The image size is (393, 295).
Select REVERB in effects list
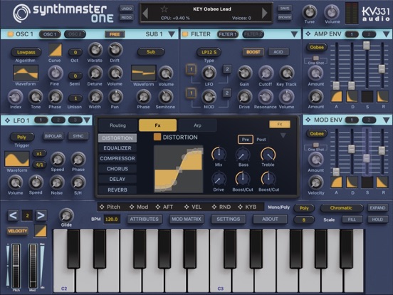(117, 190)
